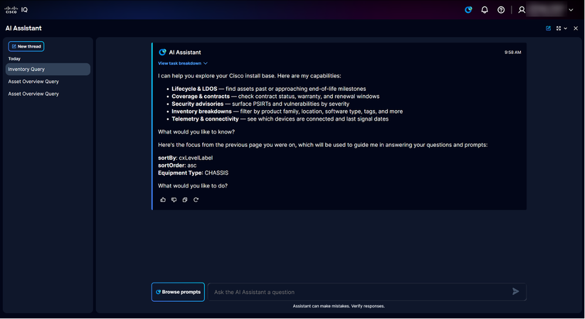Click the 'Assistant can make mistakes' disclaimer

(339, 306)
